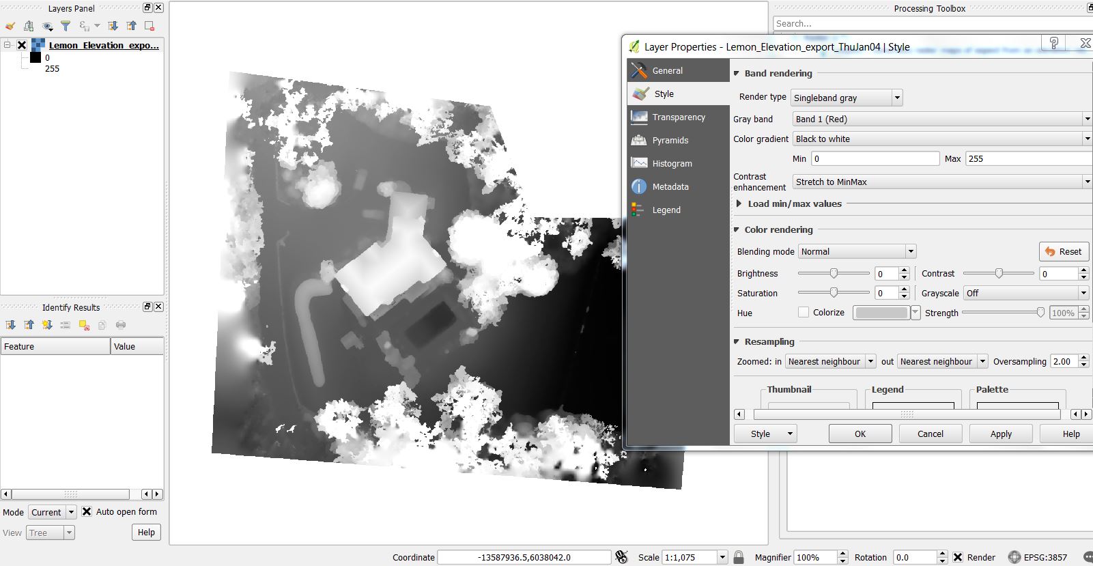
Task: Expand the Load min/max values section
Action: click(x=739, y=203)
